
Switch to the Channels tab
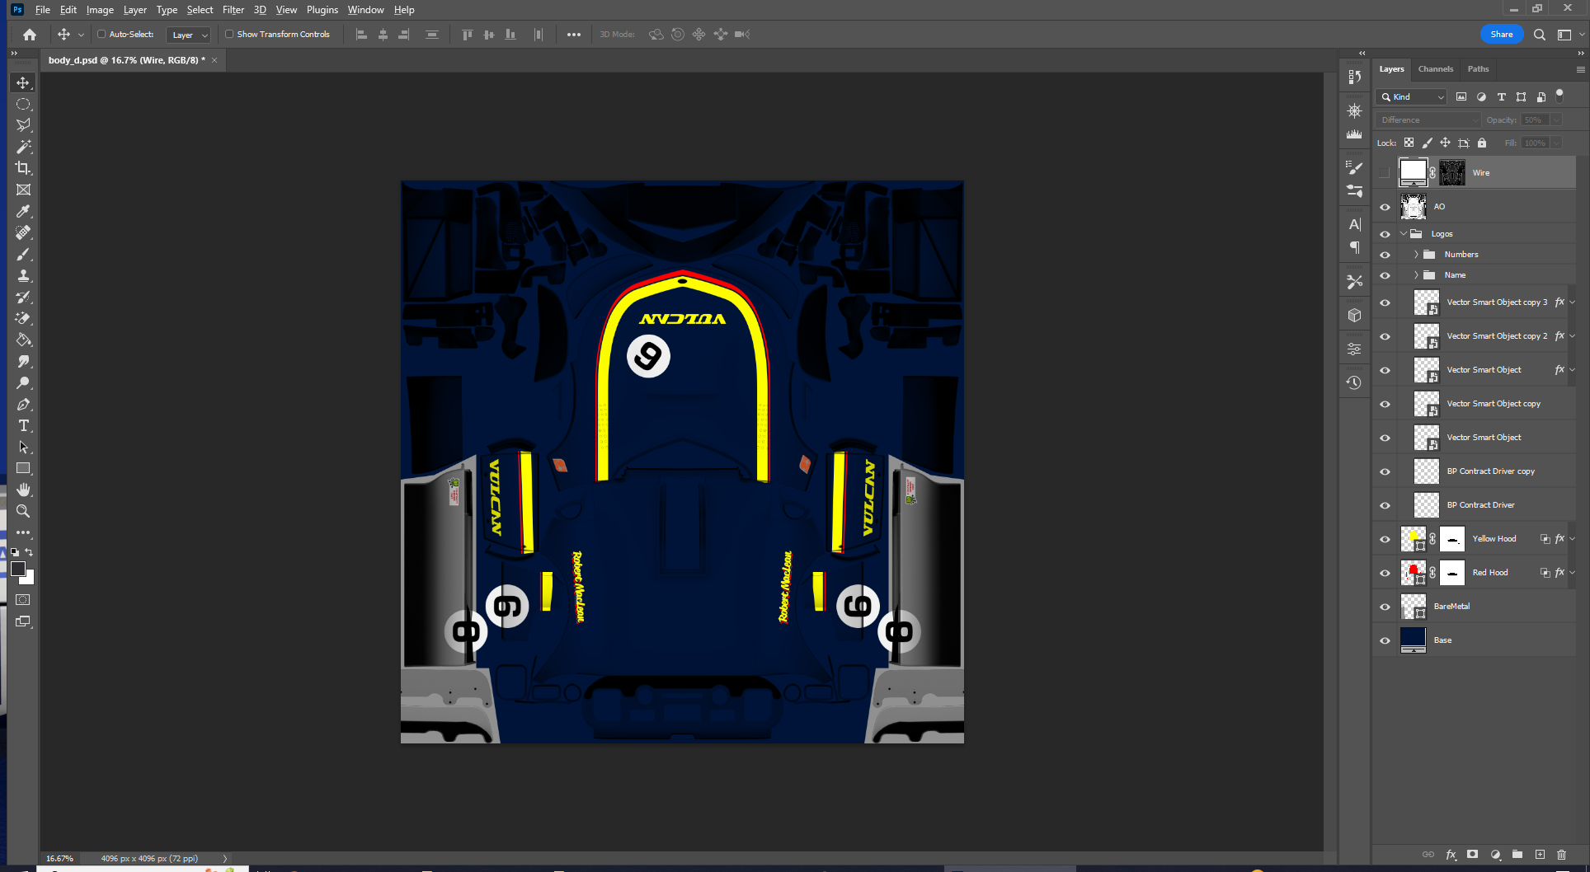pyautogui.click(x=1436, y=69)
